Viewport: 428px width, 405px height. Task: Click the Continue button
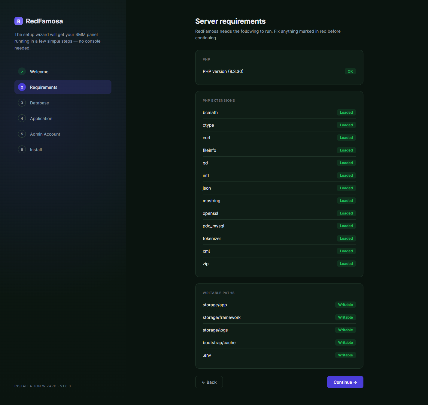[345, 382]
